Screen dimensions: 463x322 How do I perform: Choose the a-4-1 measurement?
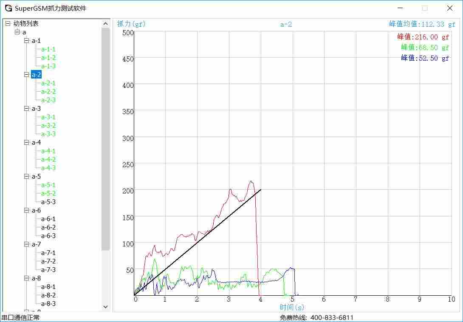[48, 151]
